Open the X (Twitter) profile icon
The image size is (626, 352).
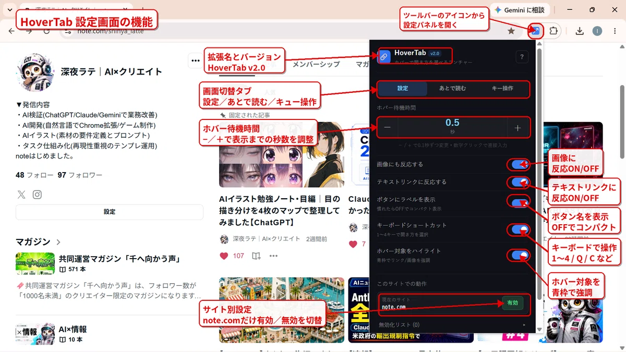[21, 195]
